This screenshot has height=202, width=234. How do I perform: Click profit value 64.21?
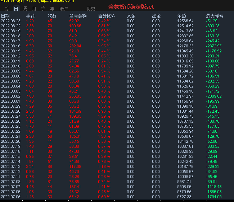(x=74, y=36)
